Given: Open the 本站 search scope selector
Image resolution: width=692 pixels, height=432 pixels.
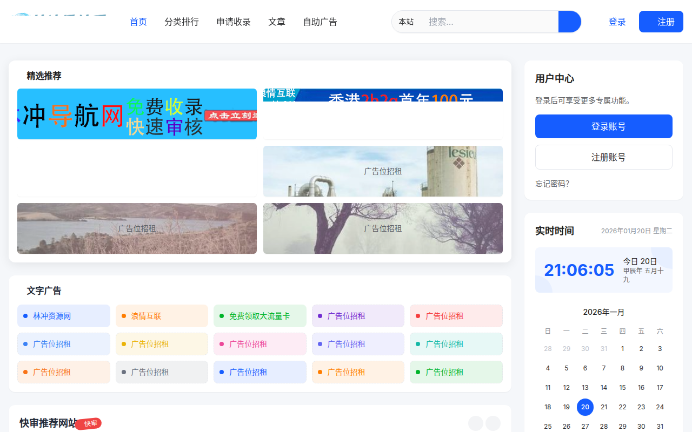Looking at the screenshot, I should click(x=406, y=22).
